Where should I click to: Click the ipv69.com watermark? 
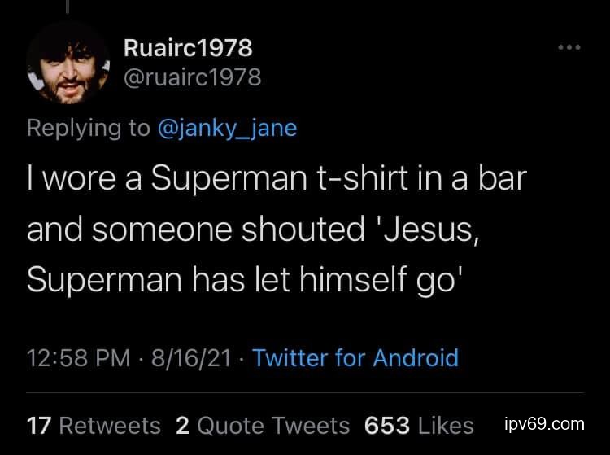click(544, 424)
